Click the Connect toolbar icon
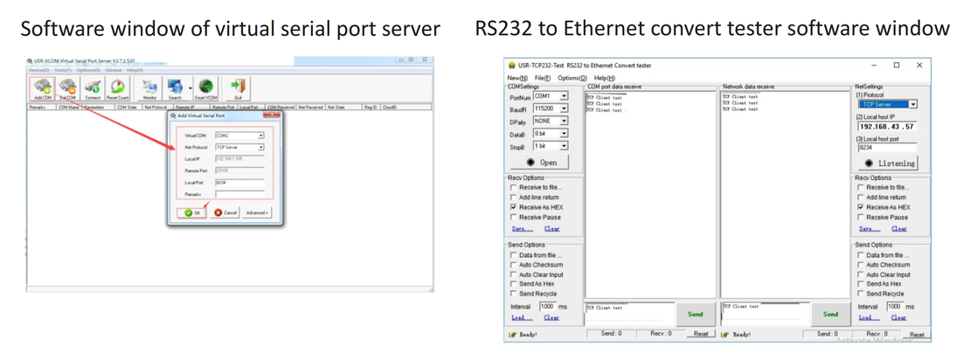 pyautogui.click(x=93, y=88)
